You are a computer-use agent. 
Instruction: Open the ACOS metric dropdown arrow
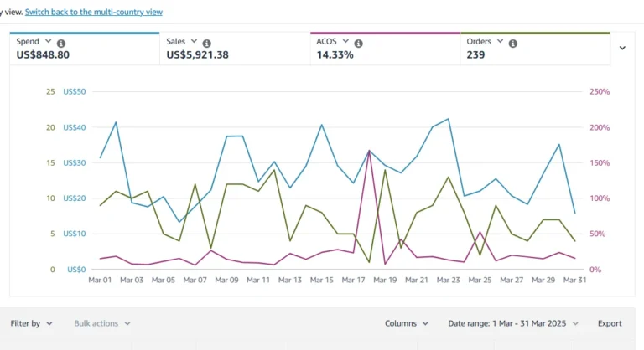pos(345,41)
